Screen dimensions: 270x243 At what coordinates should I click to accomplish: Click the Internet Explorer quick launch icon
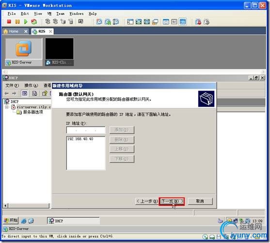[x=24, y=221]
